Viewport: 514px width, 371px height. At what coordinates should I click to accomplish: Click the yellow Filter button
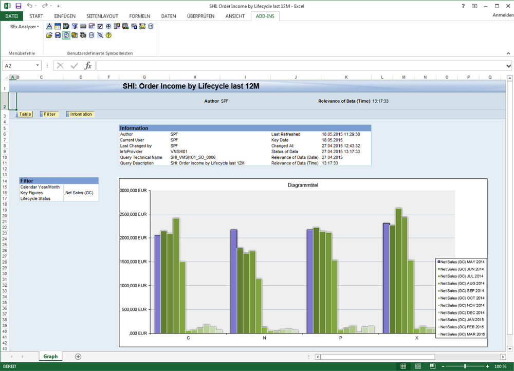tap(49, 114)
